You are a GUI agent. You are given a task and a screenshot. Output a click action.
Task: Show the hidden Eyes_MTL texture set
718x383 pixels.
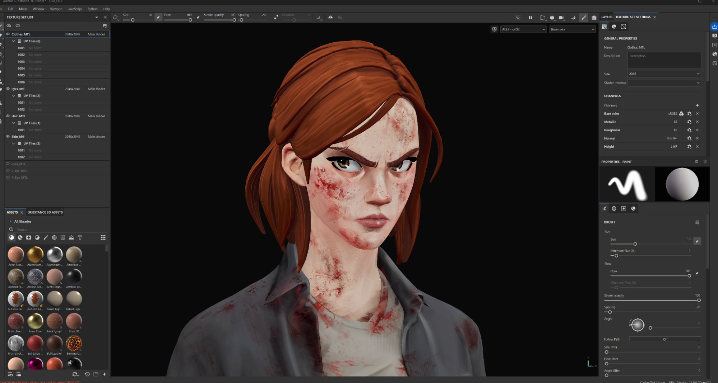point(8,164)
